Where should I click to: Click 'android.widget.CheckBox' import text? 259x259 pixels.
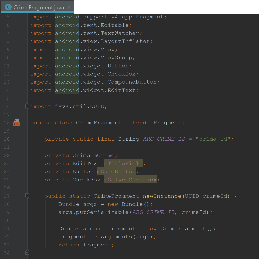click(95, 74)
